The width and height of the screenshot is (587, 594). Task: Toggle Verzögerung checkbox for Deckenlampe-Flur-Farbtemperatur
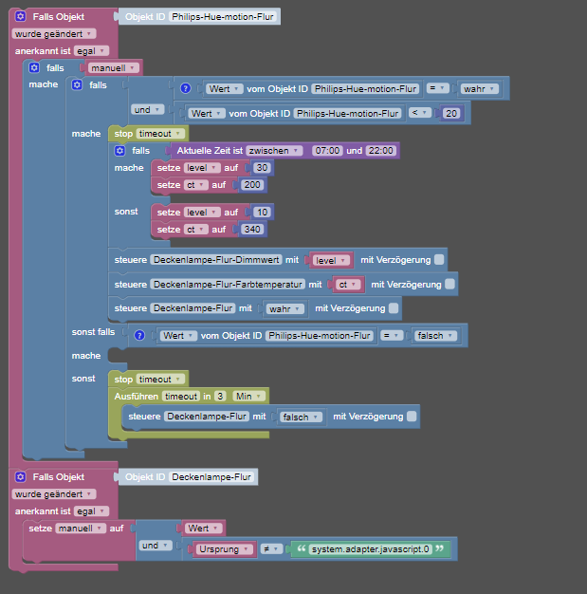coord(449,284)
